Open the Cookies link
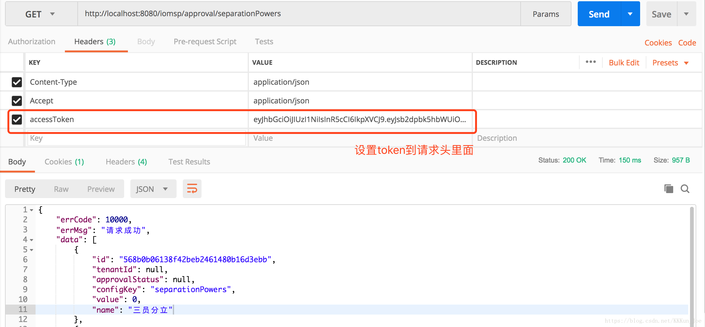705x327 pixels. [658, 43]
